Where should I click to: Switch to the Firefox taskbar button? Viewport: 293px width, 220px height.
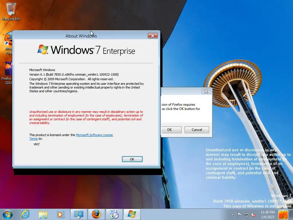pos(96,214)
